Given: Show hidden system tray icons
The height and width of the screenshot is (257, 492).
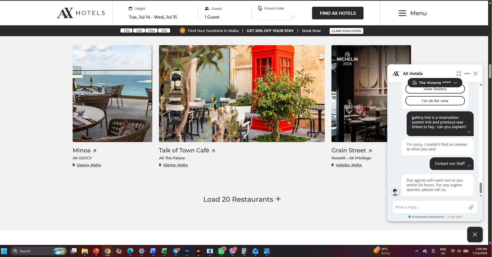Looking at the screenshot, I should 417,251.
